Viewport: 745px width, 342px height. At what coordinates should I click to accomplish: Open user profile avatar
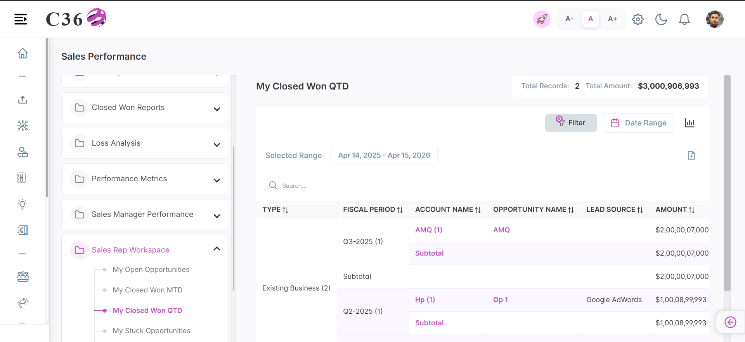[715, 19]
